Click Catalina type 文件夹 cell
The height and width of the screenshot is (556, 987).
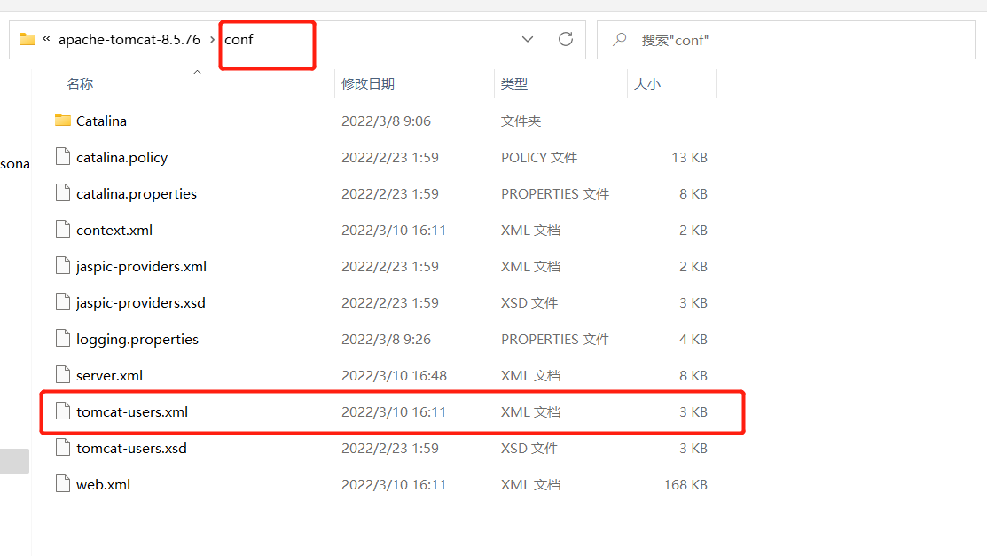521,121
